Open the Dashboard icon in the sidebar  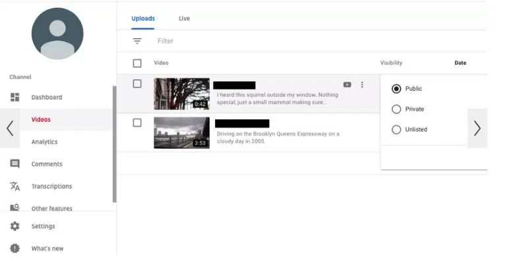click(15, 97)
